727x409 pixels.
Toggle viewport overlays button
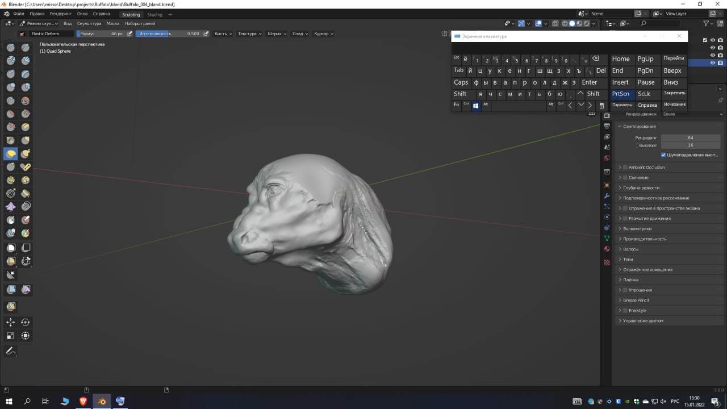coord(538,23)
